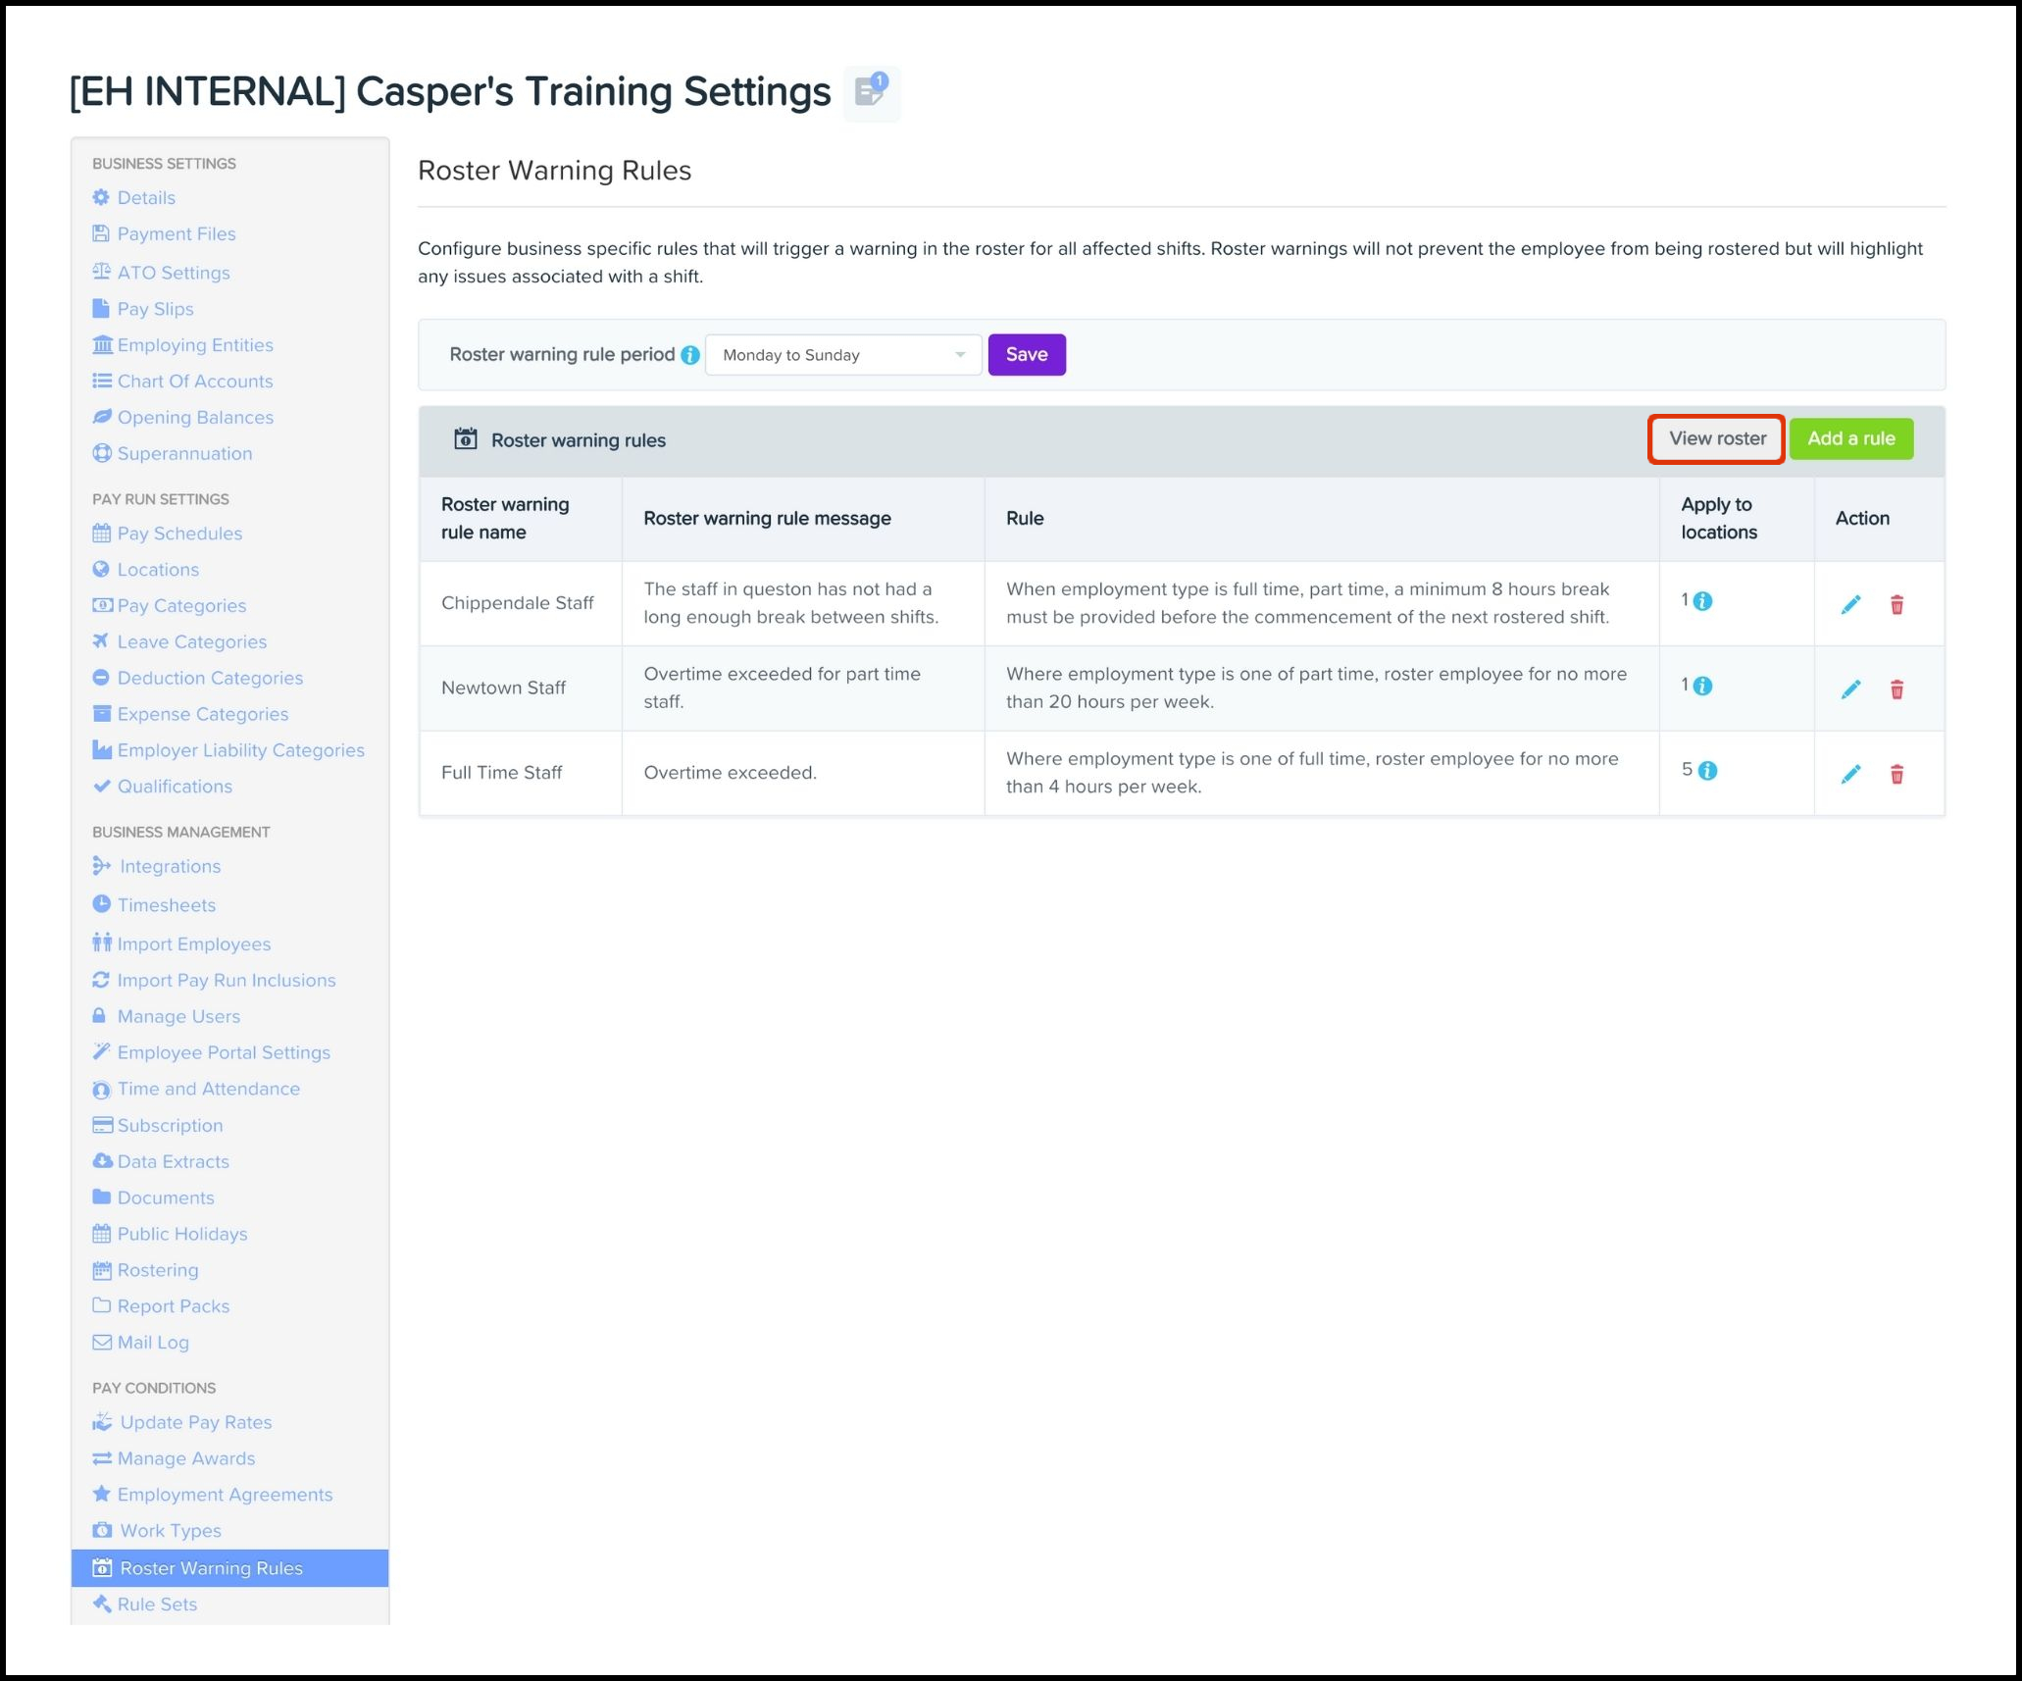Image resolution: width=2022 pixels, height=1681 pixels.
Task: Click the View roster button
Action: (1716, 438)
